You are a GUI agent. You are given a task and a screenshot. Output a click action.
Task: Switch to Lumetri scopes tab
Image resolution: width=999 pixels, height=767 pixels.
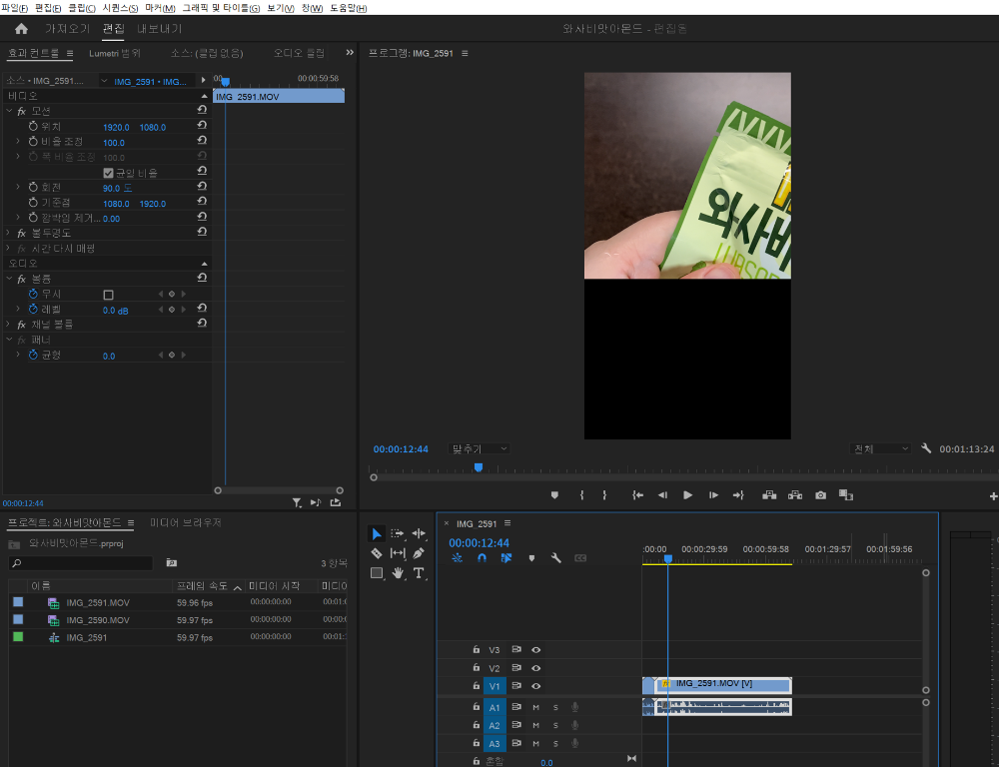[115, 53]
